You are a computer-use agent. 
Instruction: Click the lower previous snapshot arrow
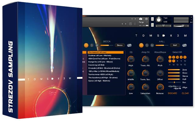pyautogui.click(x=122, y=24)
